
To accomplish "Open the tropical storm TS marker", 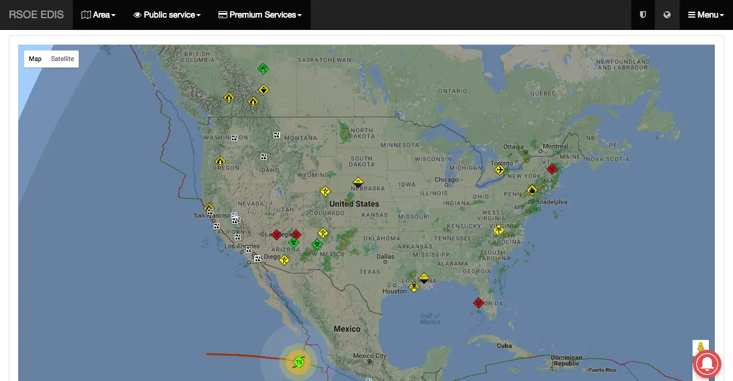I will pyautogui.click(x=298, y=362).
